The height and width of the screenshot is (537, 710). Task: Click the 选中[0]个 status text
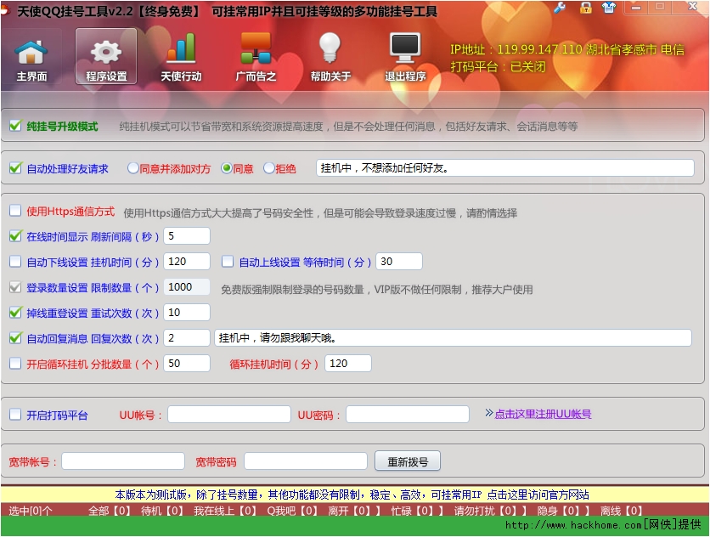(31, 512)
